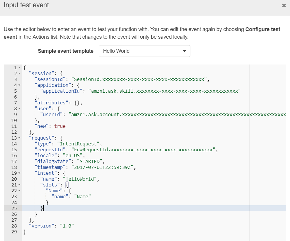Collapse the "application" block on line 4
The height and width of the screenshot is (241, 290).
(x=19, y=85)
